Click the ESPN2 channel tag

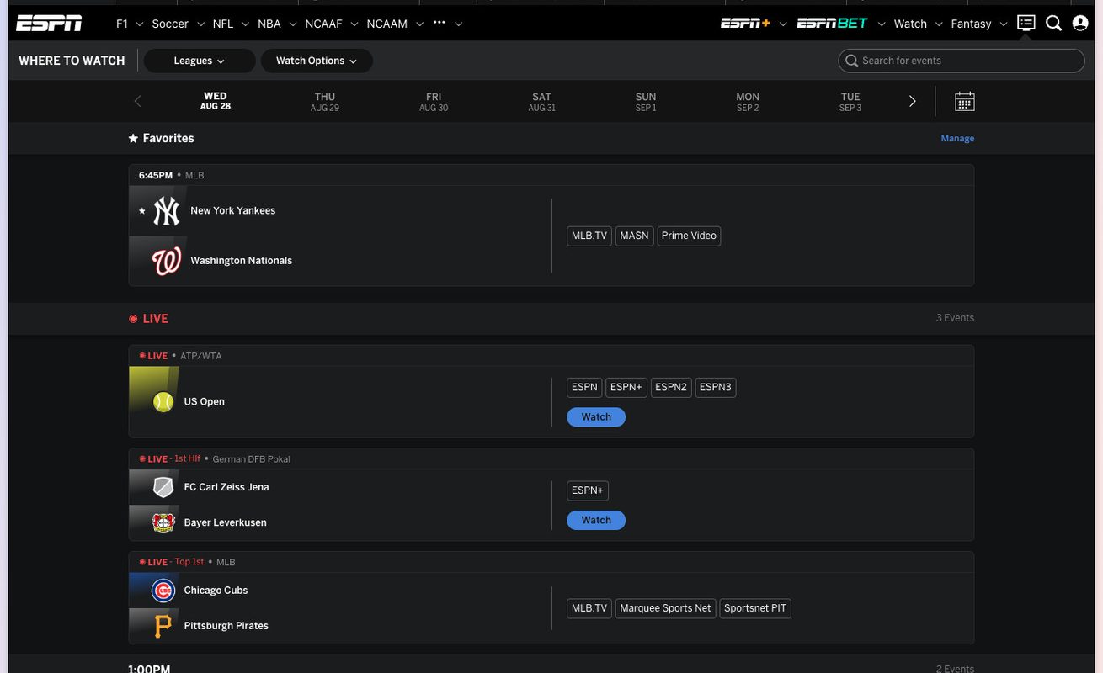(x=671, y=388)
